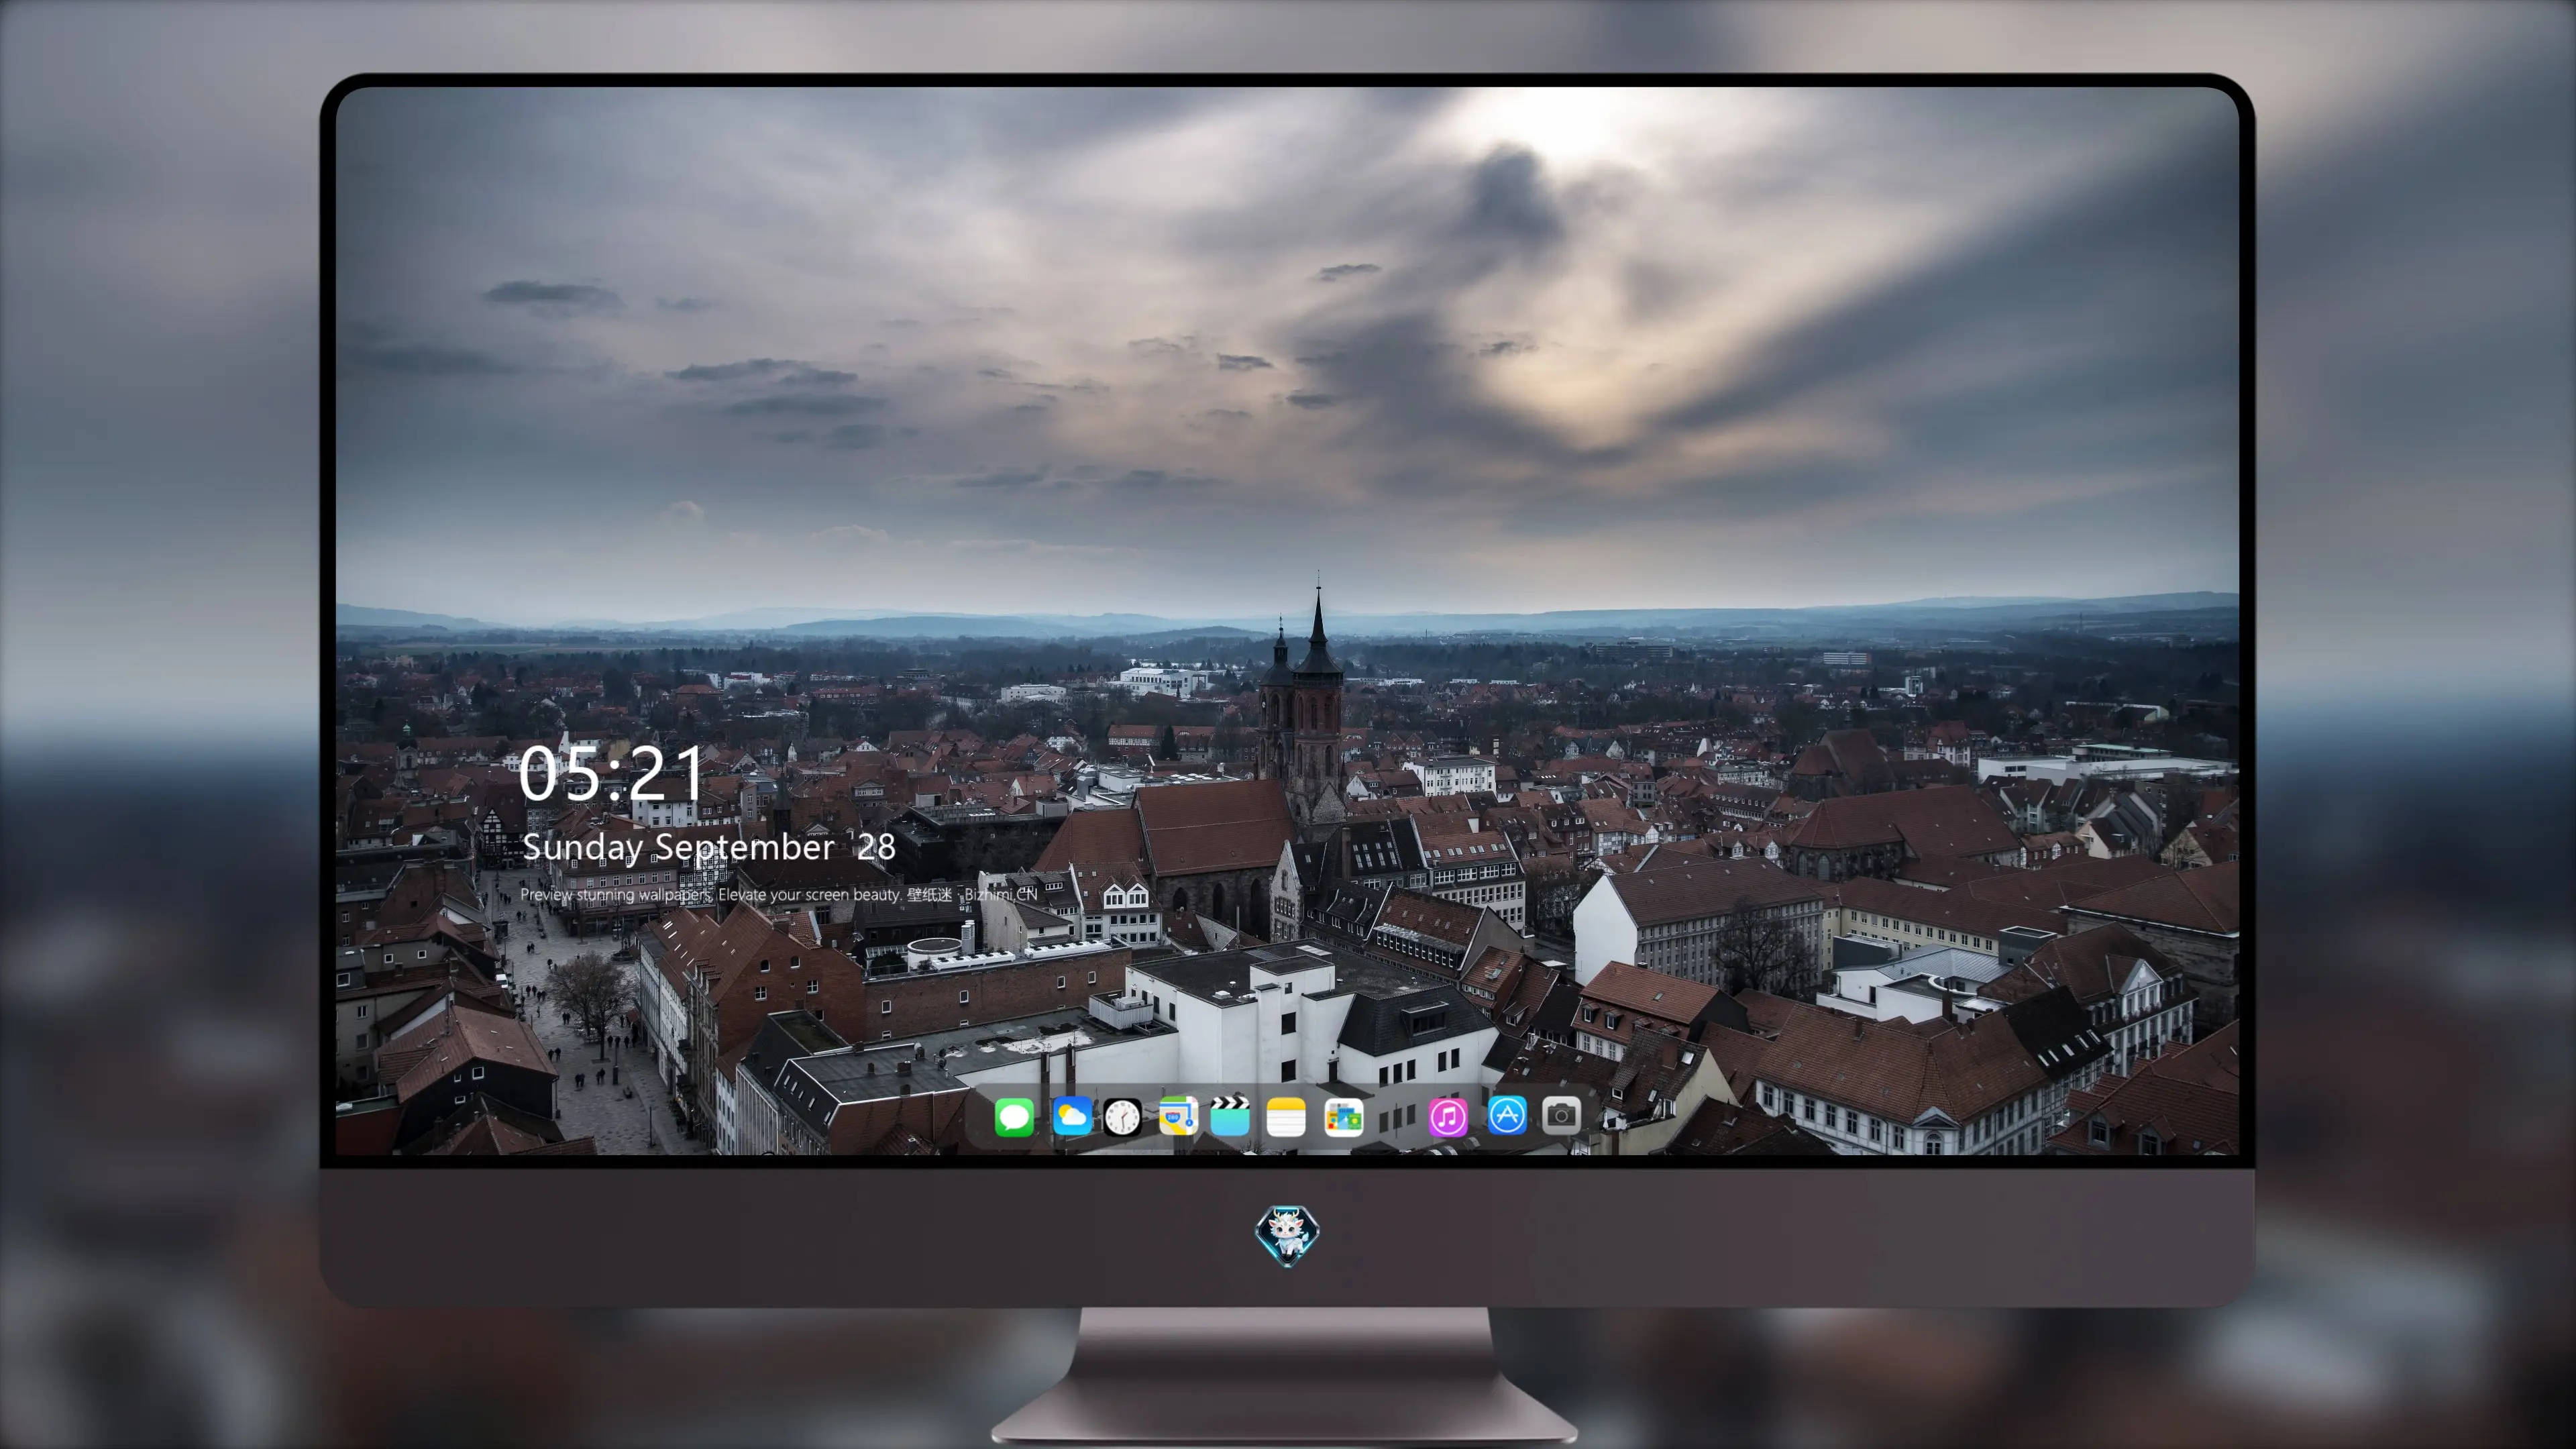This screenshot has width=2576, height=1449.
Task: Launch the Videos clapperboard app
Action: click(1230, 1116)
